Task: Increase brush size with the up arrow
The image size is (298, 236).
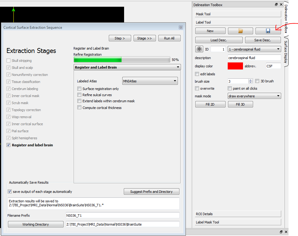Action: pos(251,80)
